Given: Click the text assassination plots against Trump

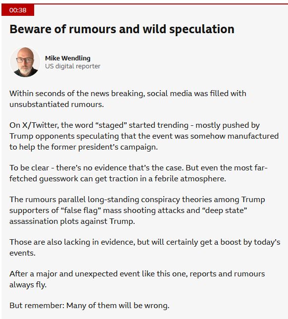Looking at the screenshot, I should point(72,221).
